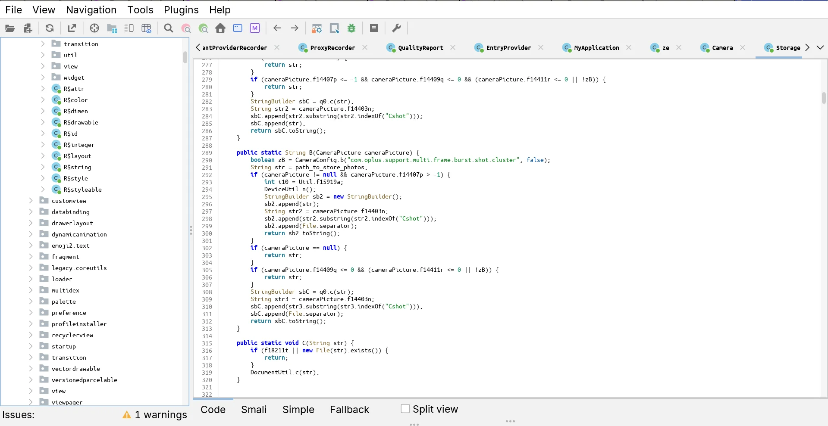This screenshot has width=828, height=426.
Task: Open preferences with the wrench icon
Action: click(x=396, y=28)
